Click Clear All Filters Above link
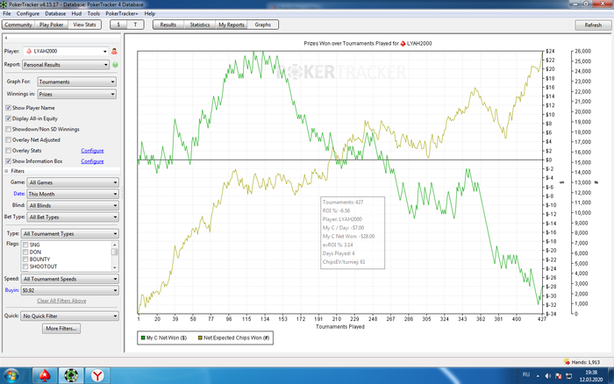This screenshot has height=384, width=614. point(61,301)
